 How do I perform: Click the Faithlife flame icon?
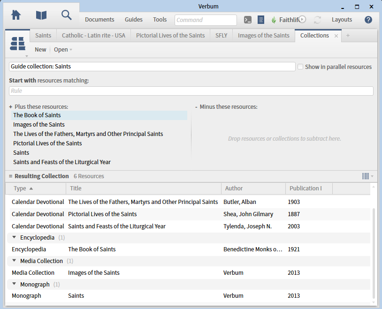pyautogui.click(x=274, y=20)
